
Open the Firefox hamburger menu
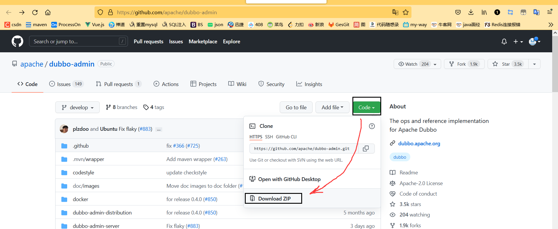(550, 12)
